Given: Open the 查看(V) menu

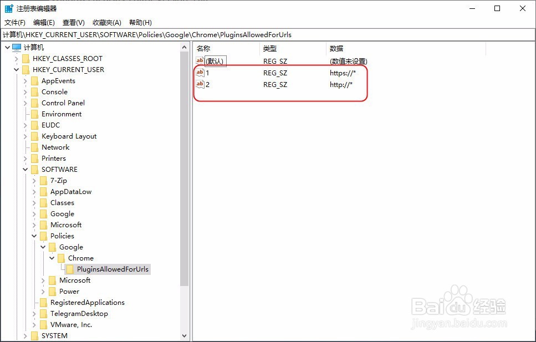Looking at the screenshot, I should [x=74, y=23].
